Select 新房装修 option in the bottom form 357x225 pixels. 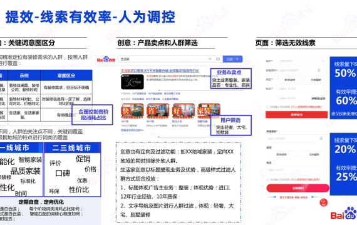[x=282, y=154]
